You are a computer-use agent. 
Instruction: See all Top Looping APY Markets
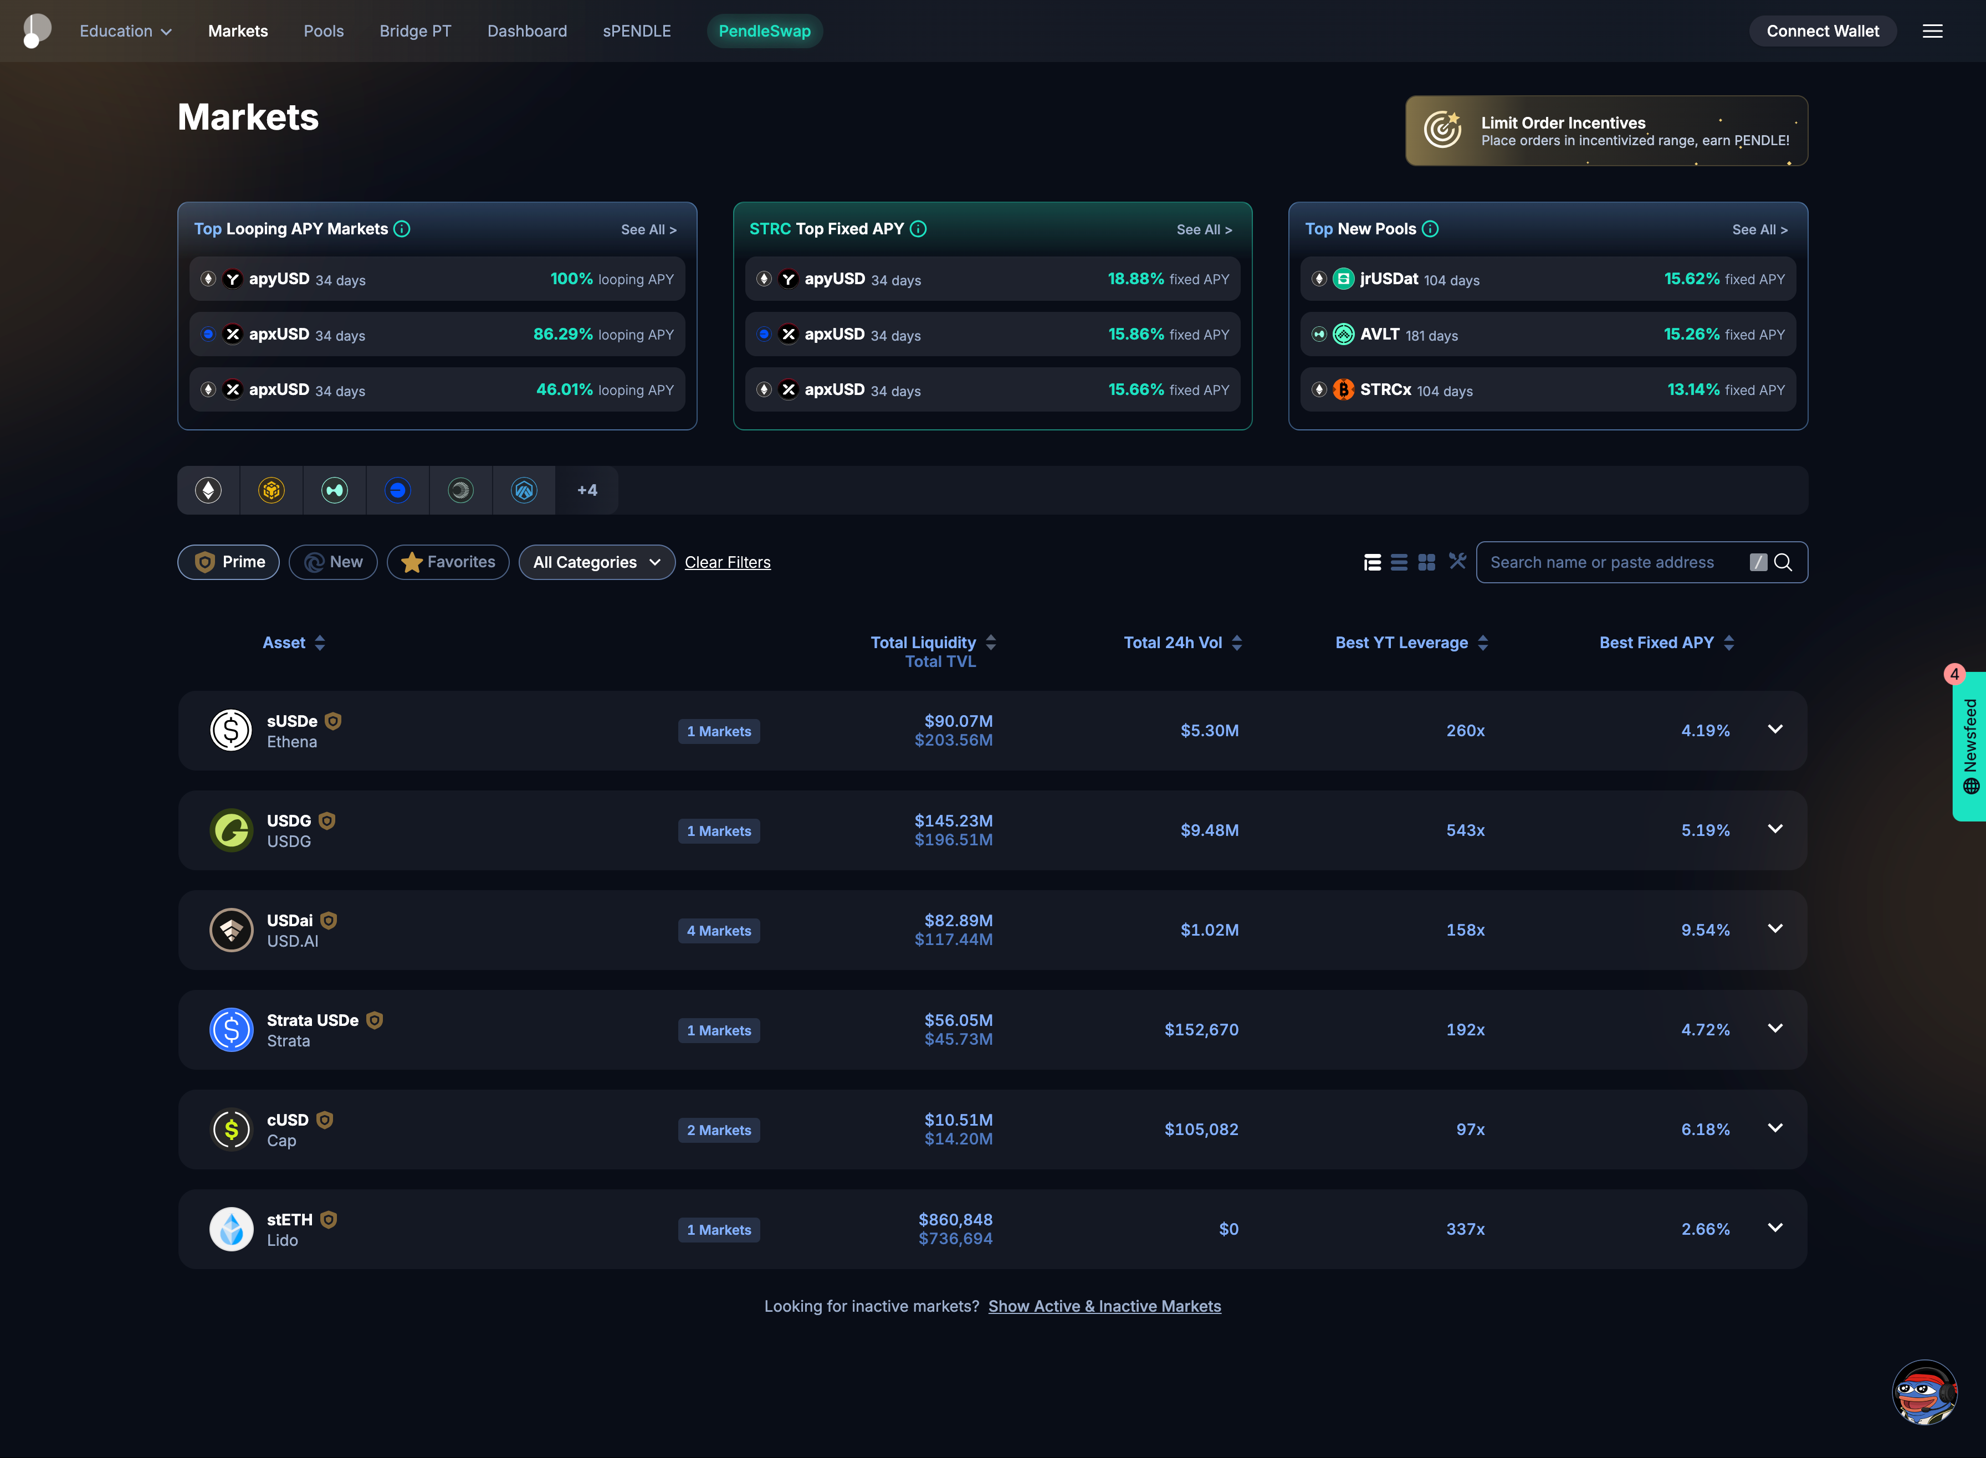649,229
